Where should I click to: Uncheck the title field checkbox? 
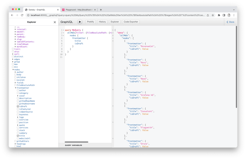[18, 136]
